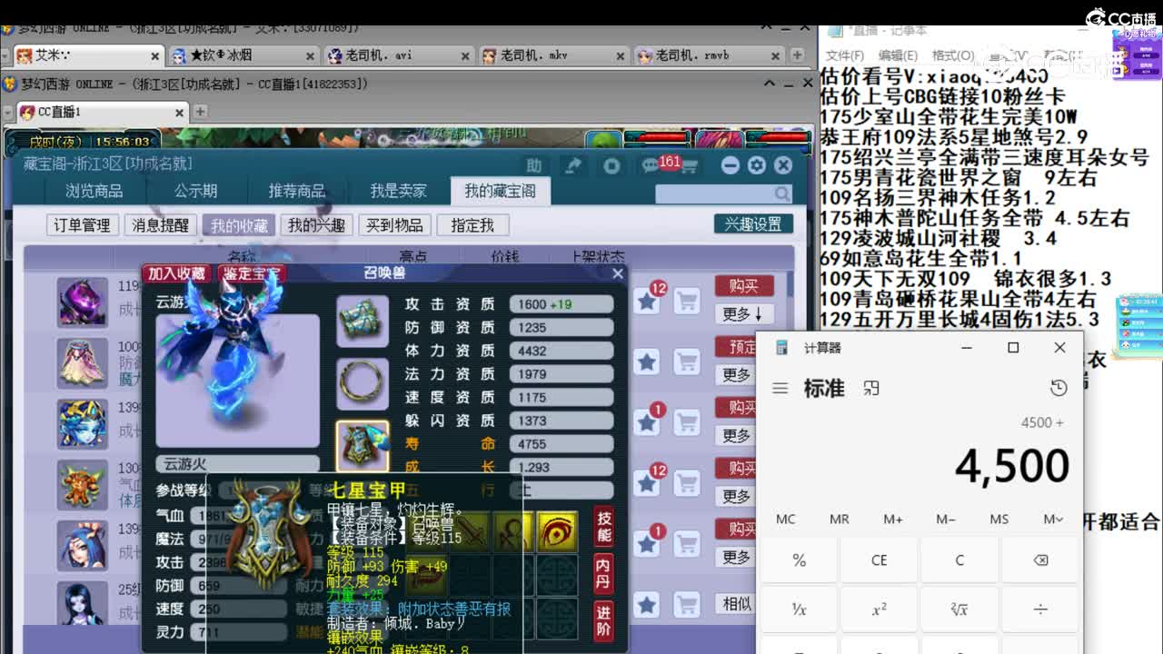Select second pet equipment slot ring
The width and height of the screenshot is (1163, 654).
pos(363,383)
